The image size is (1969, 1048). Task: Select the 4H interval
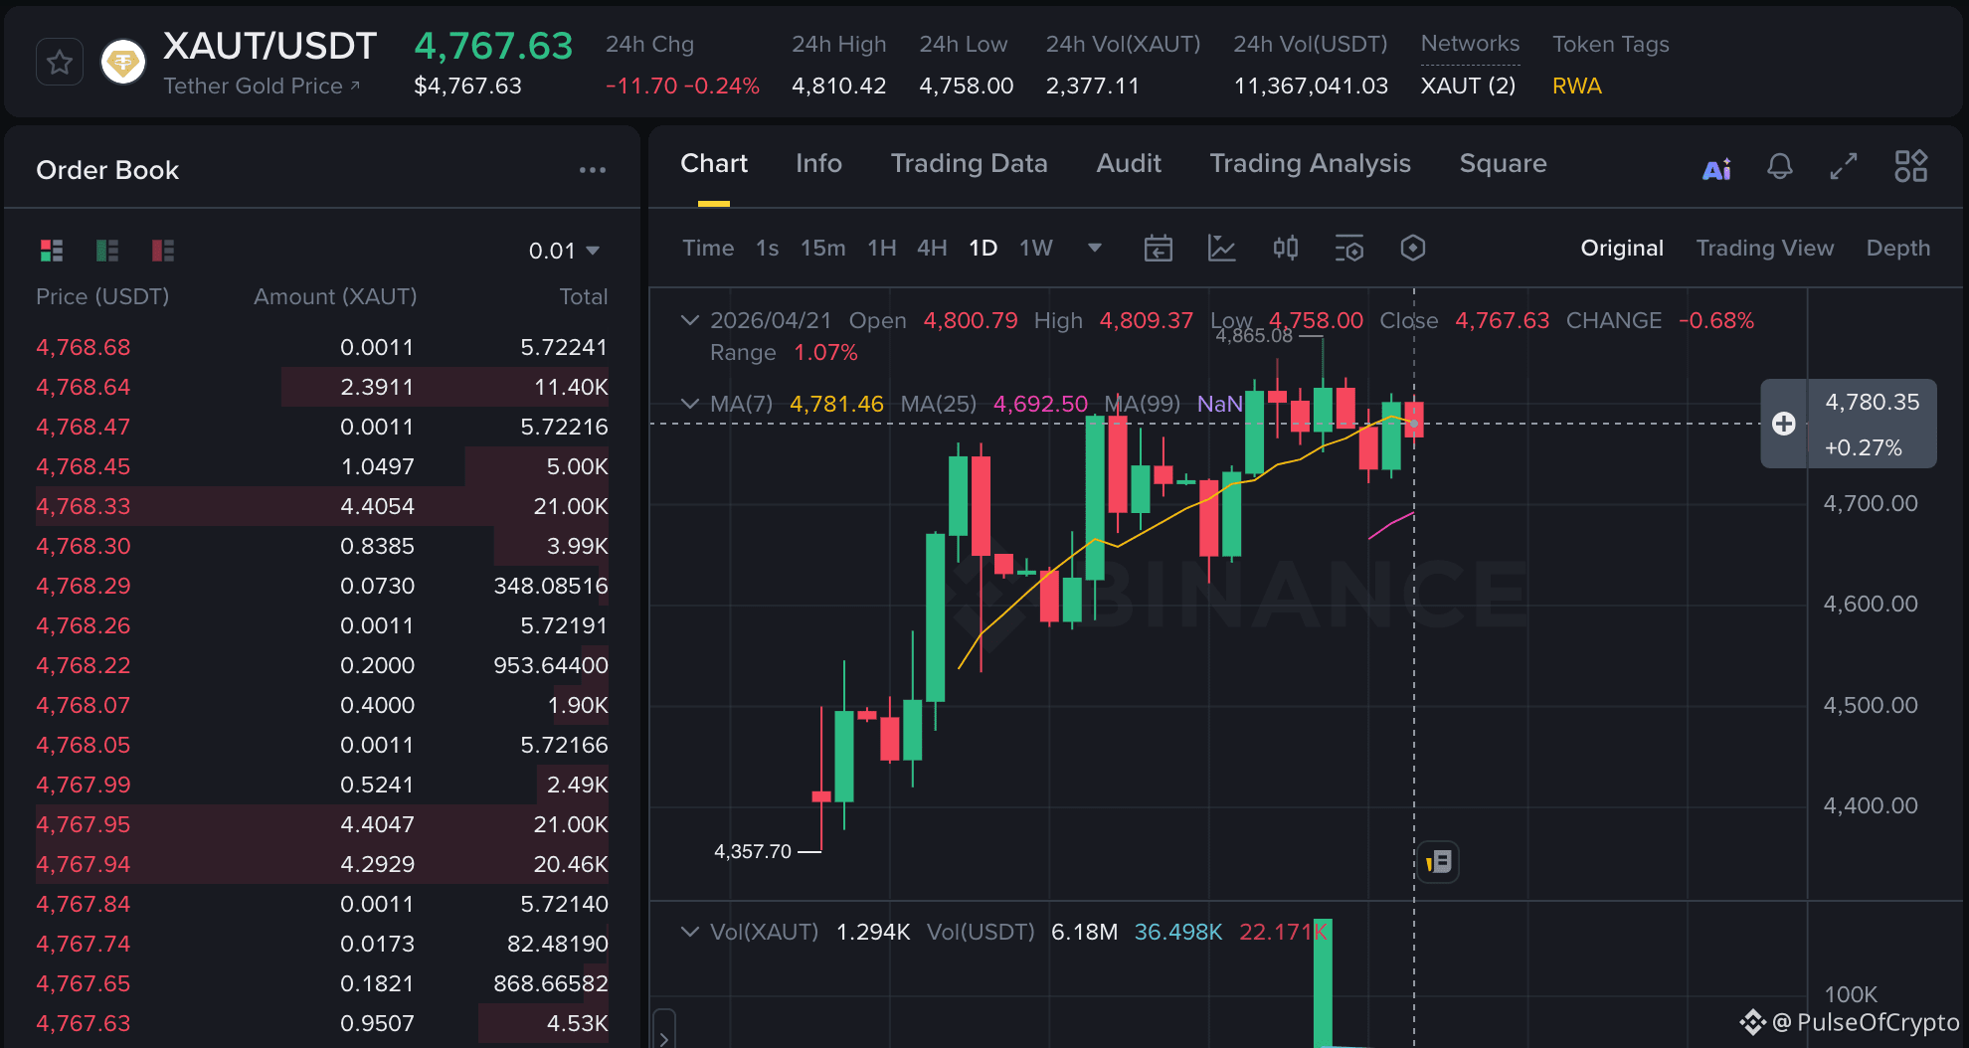click(x=932, y=248)
